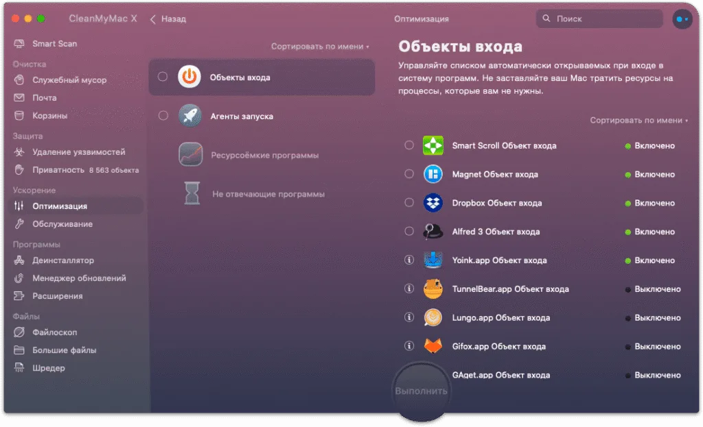Click the Smart Scroll app icon

(x=433, y=145)
